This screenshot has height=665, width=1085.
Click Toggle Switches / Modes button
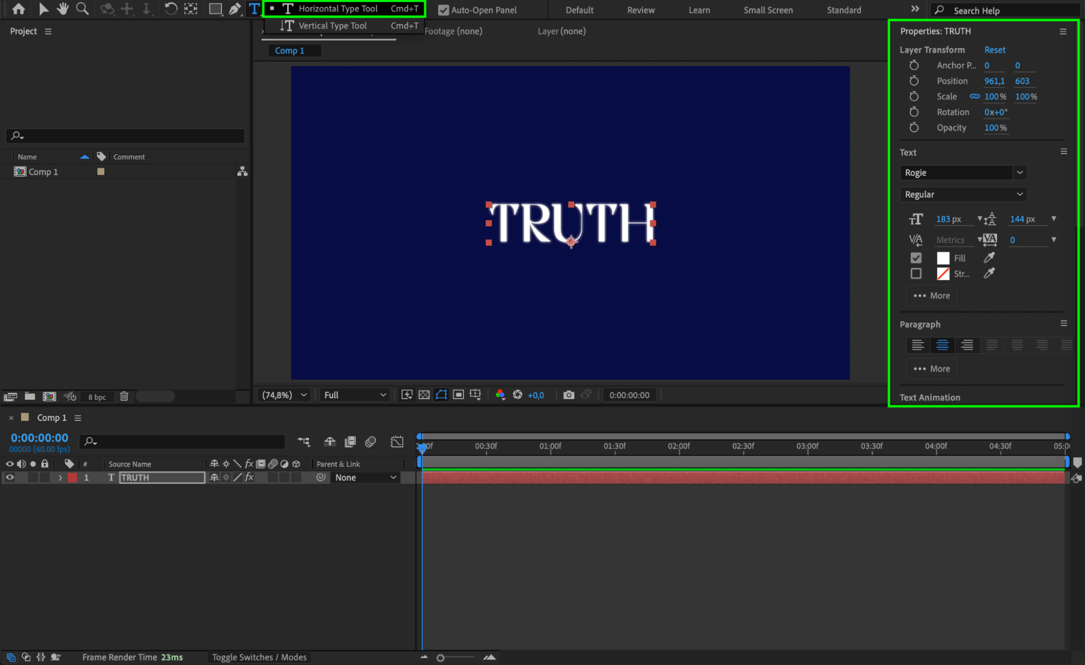(x=259, y=657)
